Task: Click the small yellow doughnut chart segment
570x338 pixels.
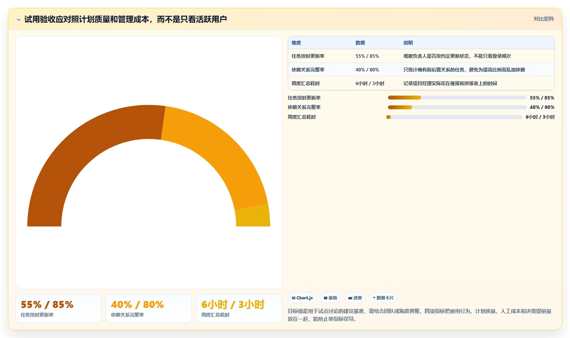Action: 253,217
